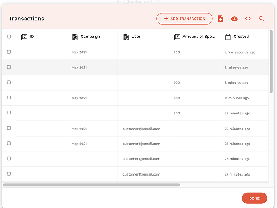Click the search magnifier icon
277x208 pixels.
tap(261, 19)
